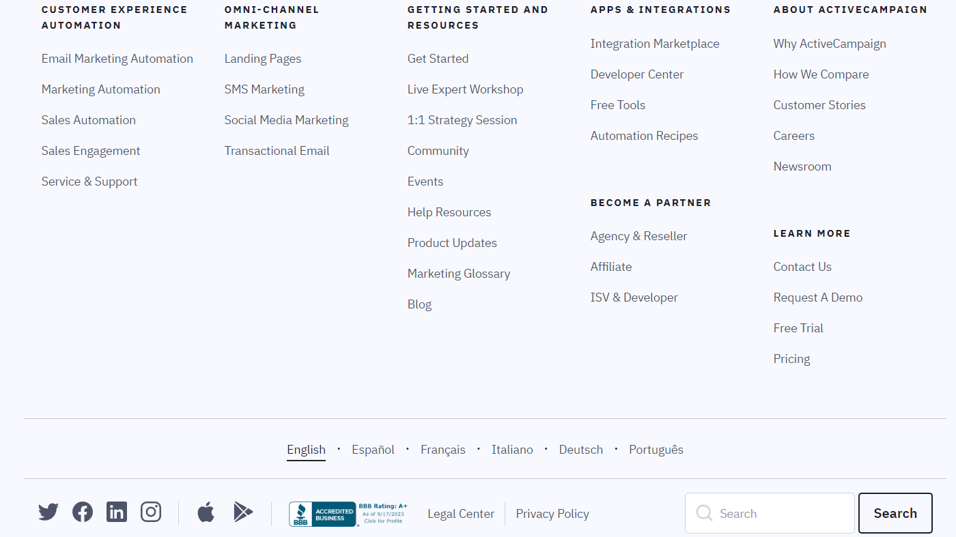Switch language to Deutsch
This screenshot has height=537, width=956.
[581, 450]
